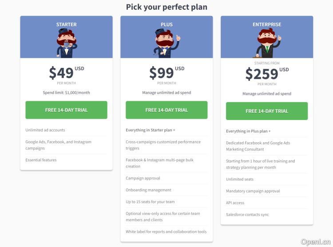333x247 pixels.
Task: Click the Plus plan mascot illustration
Action: pyautogui.click(x=166, y=44)
